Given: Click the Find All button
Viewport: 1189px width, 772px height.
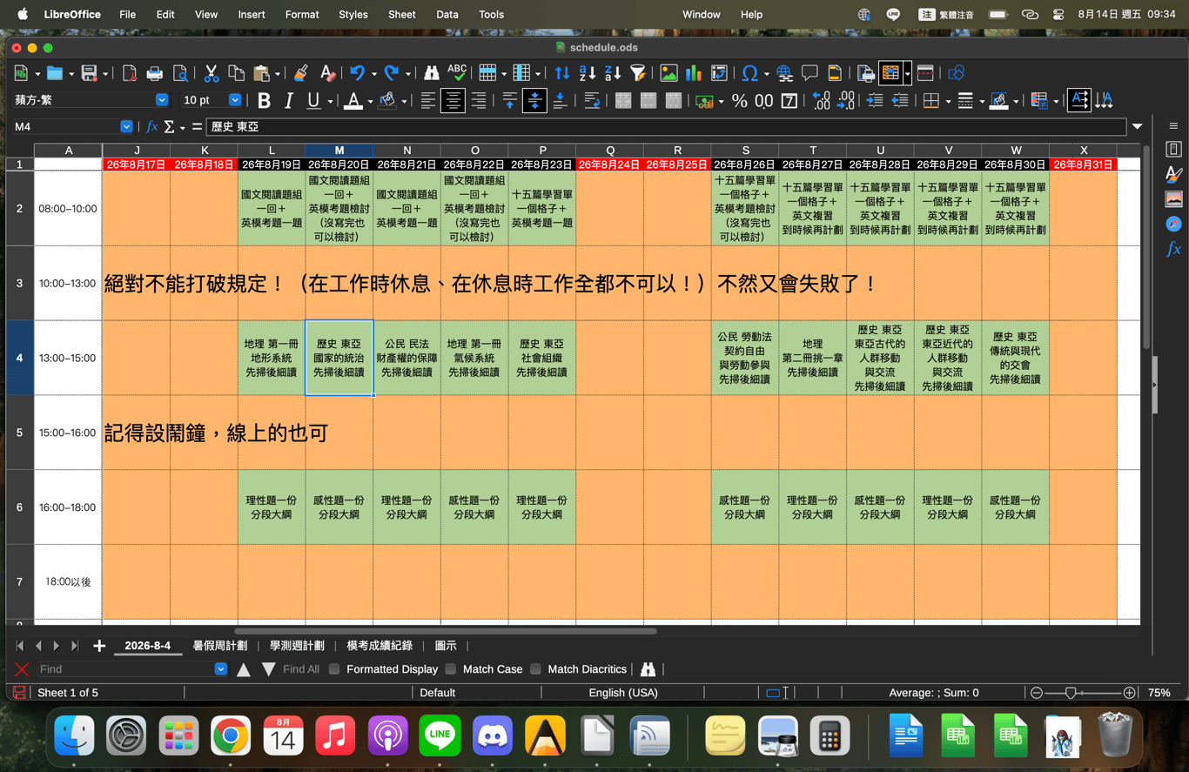Looking at the screenshot, I should [x=301, y=669].
